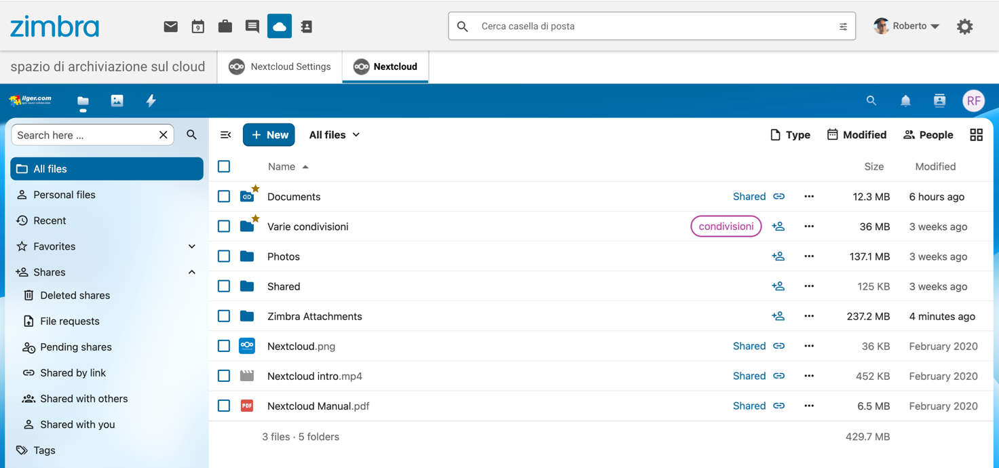Image resolution: width=999 pixels, height=468 pixels.
Task: Click the Nextcloud notifications bell
Action: click(x=905, y=101)
